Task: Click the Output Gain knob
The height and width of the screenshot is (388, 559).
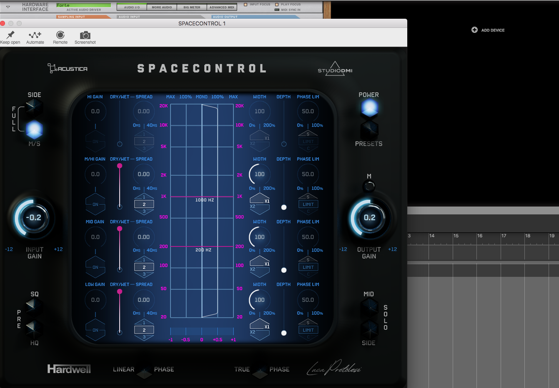Action: coord(369,218)
